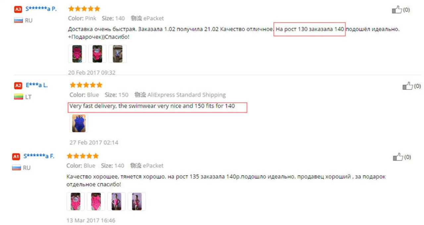The image size is (424, 225).
Task: Click the Lithuanian flag icon
Action: click(18, 97)
